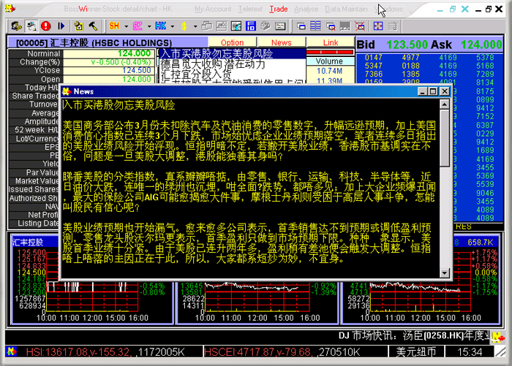This screenshot has height=366, width=512.
Task: Open the green-bordered ticker board icon
Action: (280, 26)
